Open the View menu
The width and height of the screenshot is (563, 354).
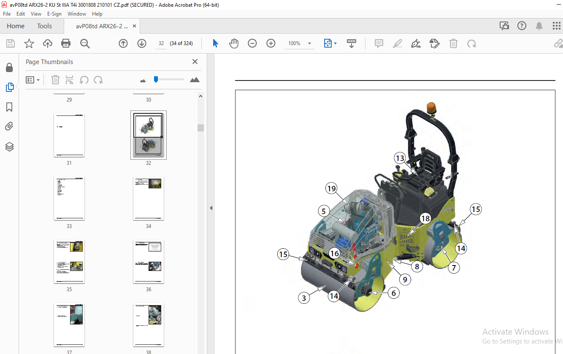tap(36, 14)
